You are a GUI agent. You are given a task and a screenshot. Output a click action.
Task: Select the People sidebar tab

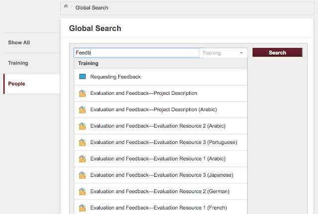[x=16, y=83]
